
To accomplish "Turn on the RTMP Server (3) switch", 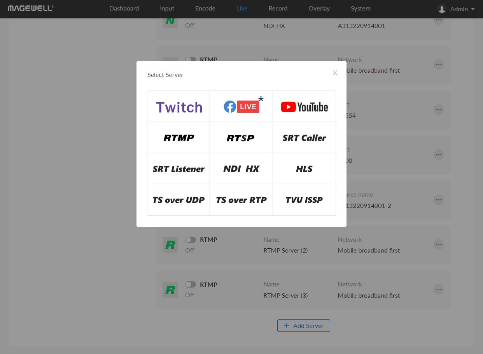I will click(191, 285).
